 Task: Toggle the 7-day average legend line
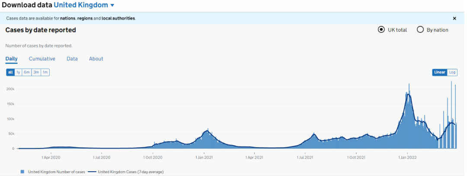(x=93, y=172)
